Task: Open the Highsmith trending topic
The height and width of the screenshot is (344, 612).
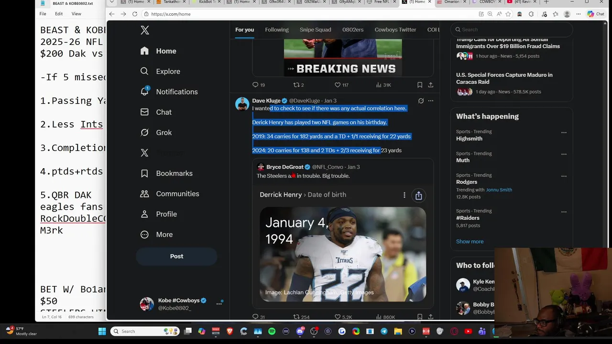Action: [469, 139]
